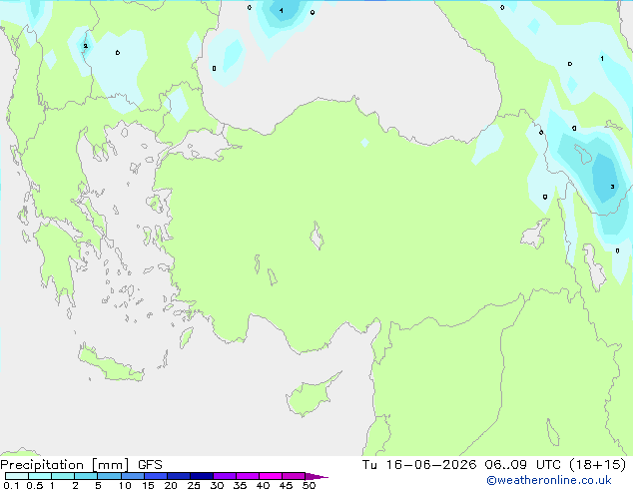The image size is (633, 489).
Task: Click the 40–45 mm magenta legend box
Action: click(271, 476)
